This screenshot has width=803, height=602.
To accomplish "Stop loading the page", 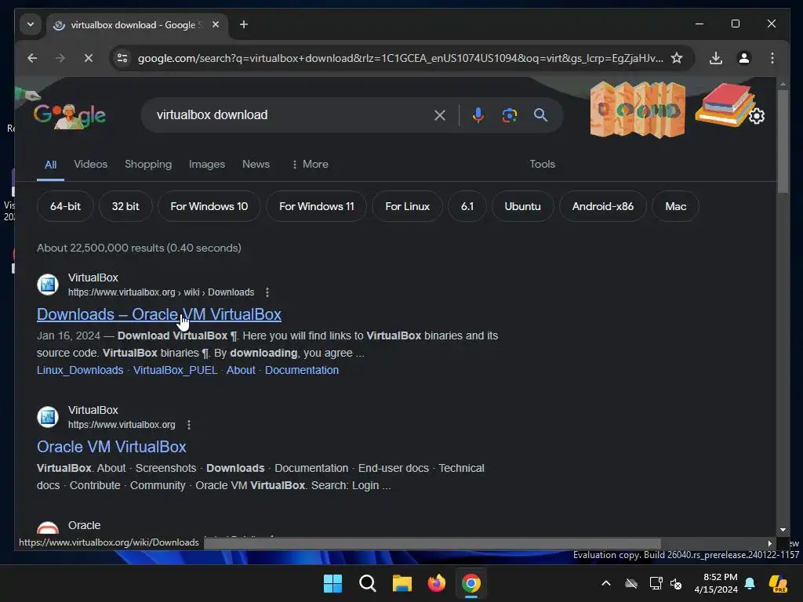I will pos(89,58).
